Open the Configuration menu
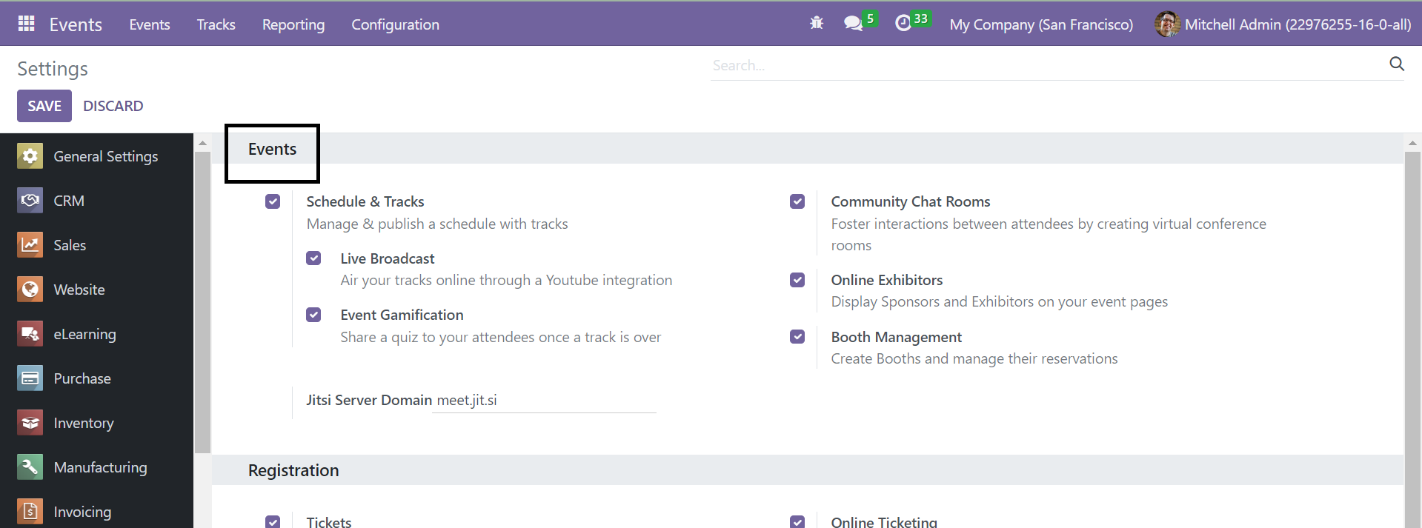Image resolution: width=1422 pixels, height=528 pixels. (395, 24)
